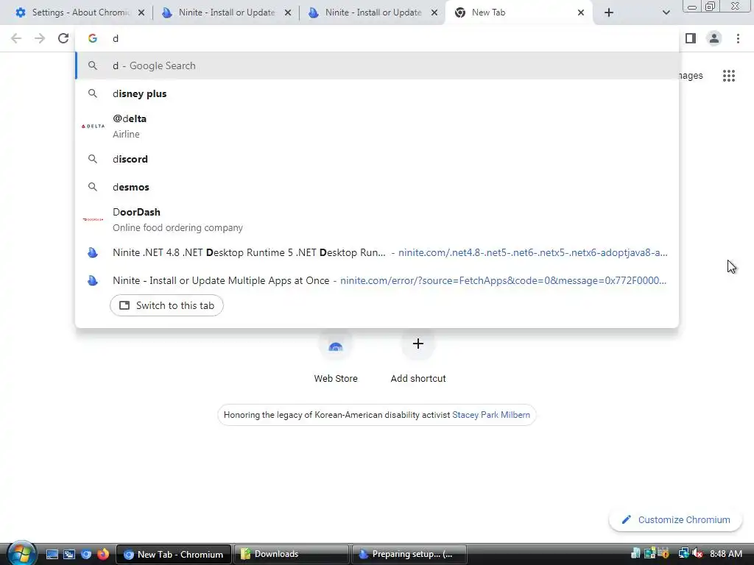The height and width of the screenshot is (565, 754).
Task: Click the muted volume tray icon
Action: pos(698,553)
